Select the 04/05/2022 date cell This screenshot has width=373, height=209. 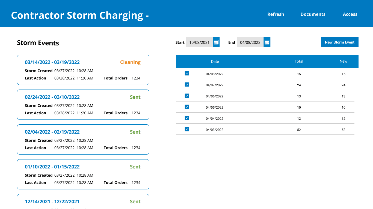point(215,107)
